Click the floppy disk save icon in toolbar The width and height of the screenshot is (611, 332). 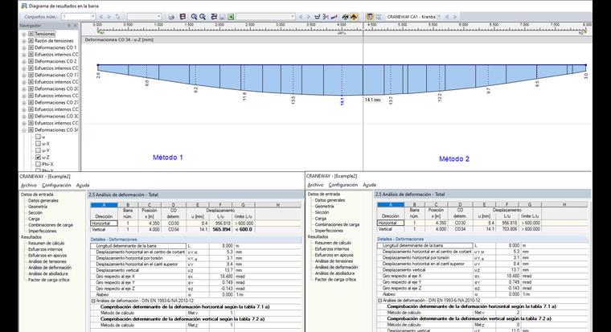[x=222, y=17]
